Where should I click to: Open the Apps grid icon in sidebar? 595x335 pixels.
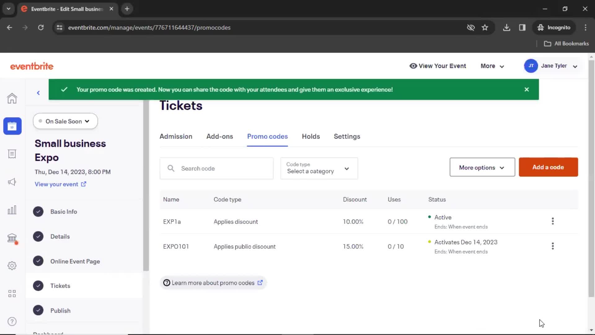pyautogui.click(x=12, y=293)
